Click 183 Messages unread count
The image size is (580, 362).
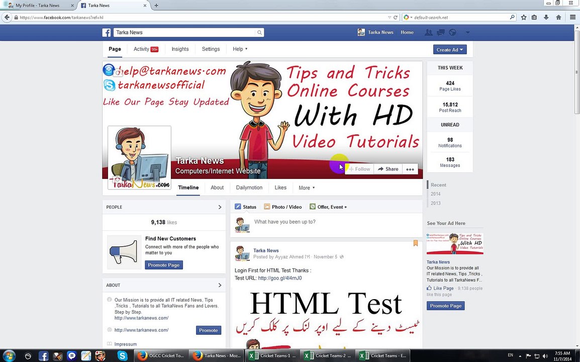tap(450, 162)
